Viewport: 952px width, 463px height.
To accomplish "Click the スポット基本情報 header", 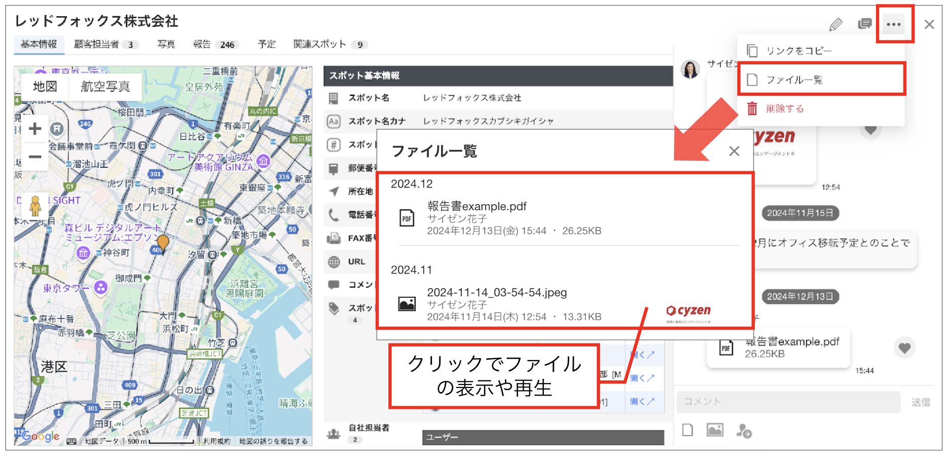I will point(498,76).
